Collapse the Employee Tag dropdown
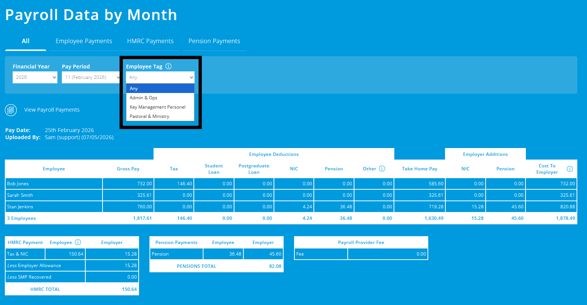The width and height of the screenshot is (587, 305). pyautogui.click(x=160, y=77)
